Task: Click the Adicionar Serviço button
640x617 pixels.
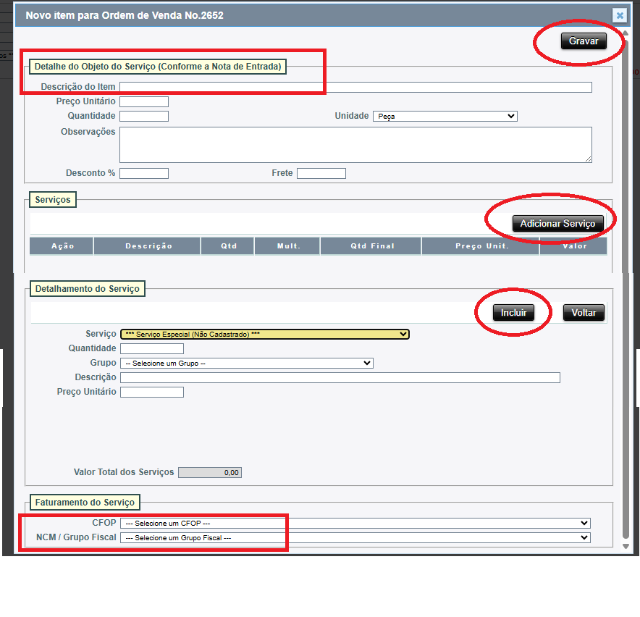Action: 557,224
